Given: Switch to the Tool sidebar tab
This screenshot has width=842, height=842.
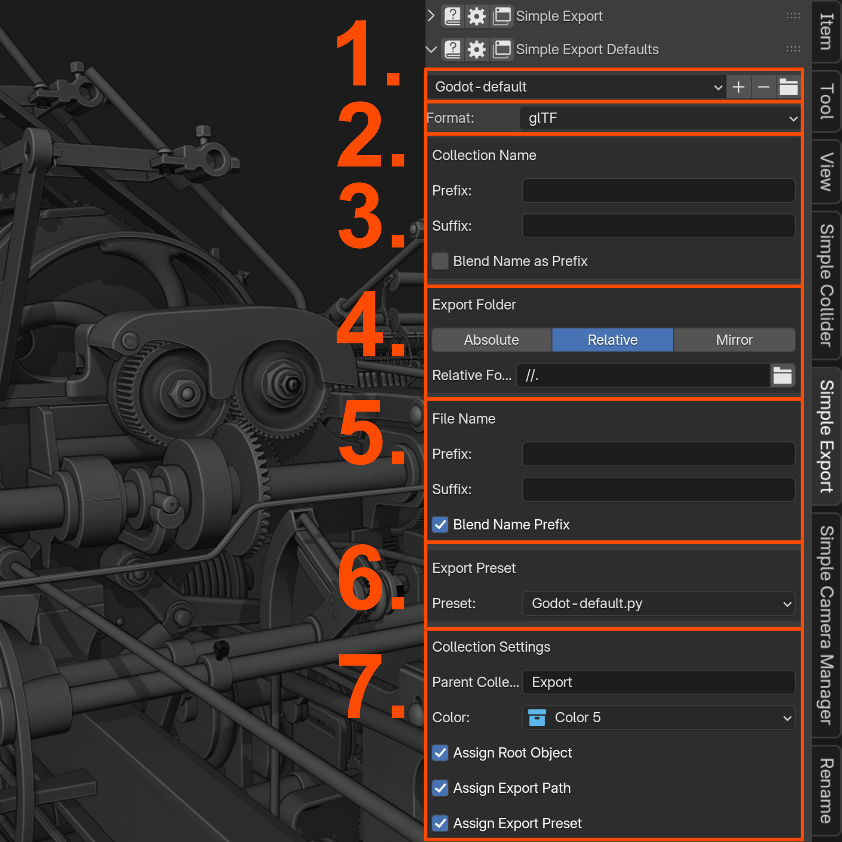Looking at the screenshot, I should (x=826, y=101).
